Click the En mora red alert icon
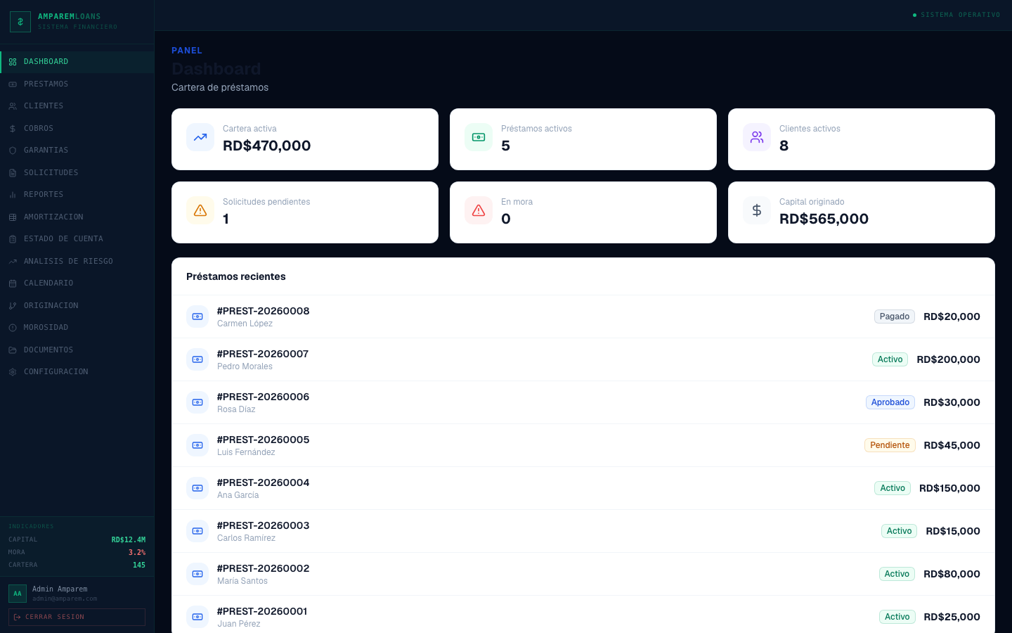This screenshot has height=633, width=1012. 479,210
